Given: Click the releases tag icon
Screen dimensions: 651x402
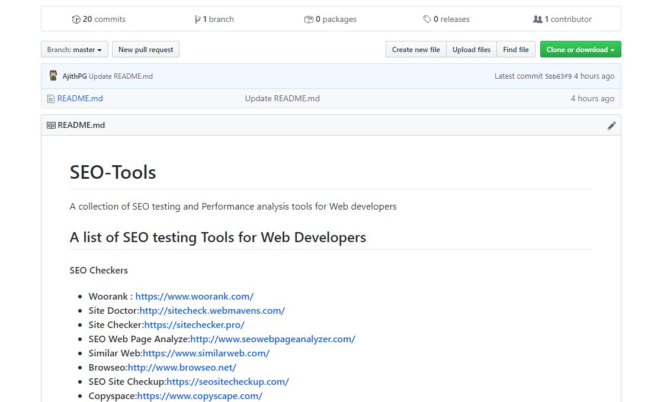Looking at the screenshot, I should pos(427,19).
